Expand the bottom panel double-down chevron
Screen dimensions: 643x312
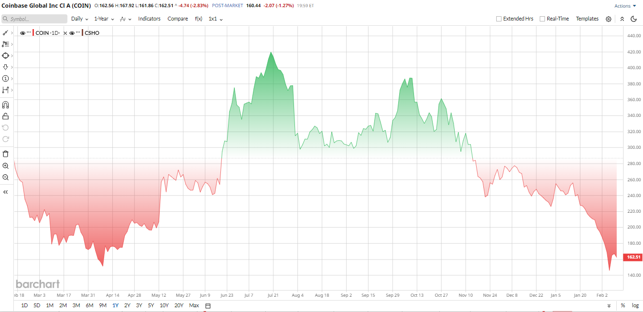609,306
